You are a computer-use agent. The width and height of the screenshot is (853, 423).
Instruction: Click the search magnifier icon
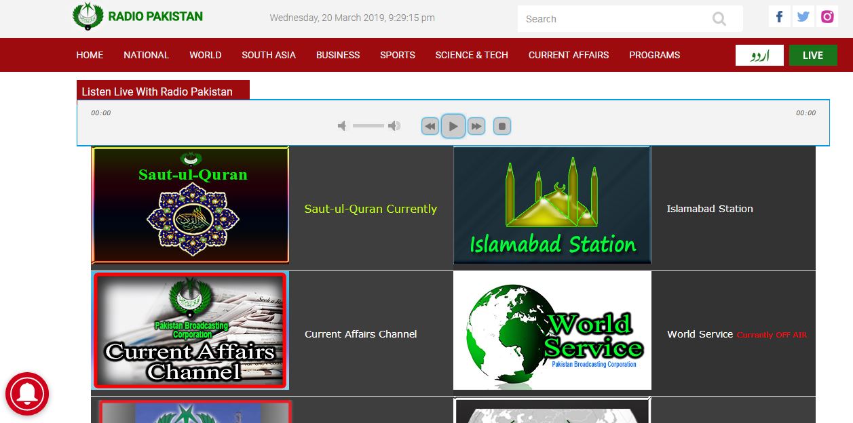pos(719,19)
